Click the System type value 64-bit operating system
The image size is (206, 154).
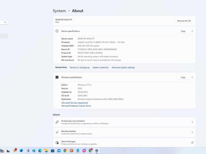click(x=98, y=56)
